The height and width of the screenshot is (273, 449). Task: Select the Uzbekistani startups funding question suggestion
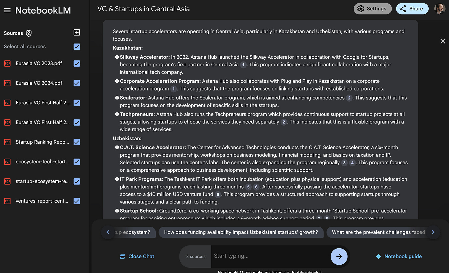(x=241, y=232)
